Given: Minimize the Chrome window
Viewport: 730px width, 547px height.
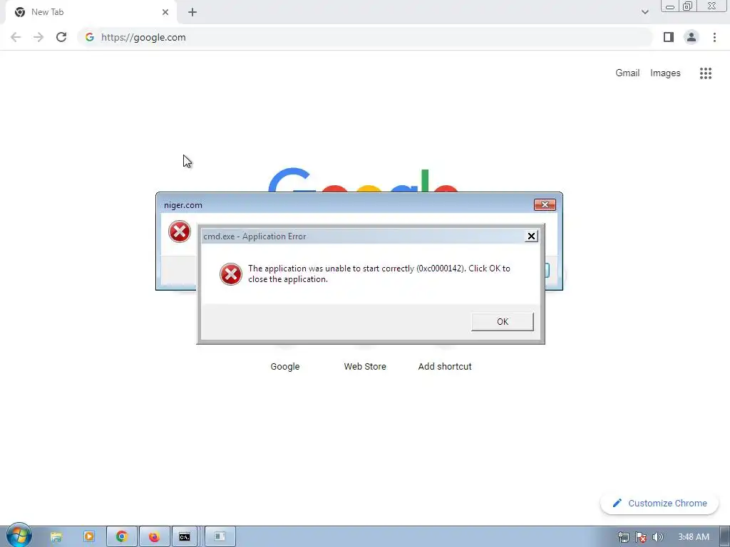Looking at the screenshot, I should tap(669, 6).
